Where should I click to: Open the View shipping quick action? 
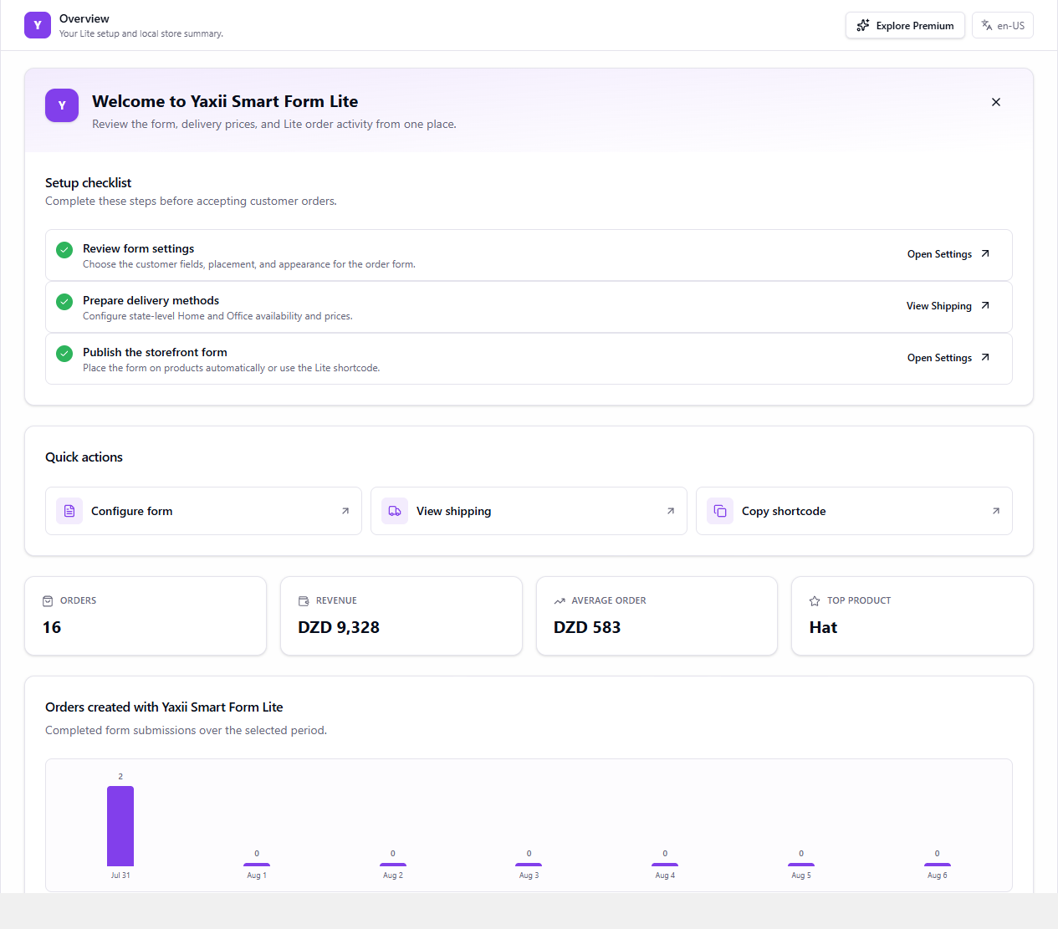(529, 511)
